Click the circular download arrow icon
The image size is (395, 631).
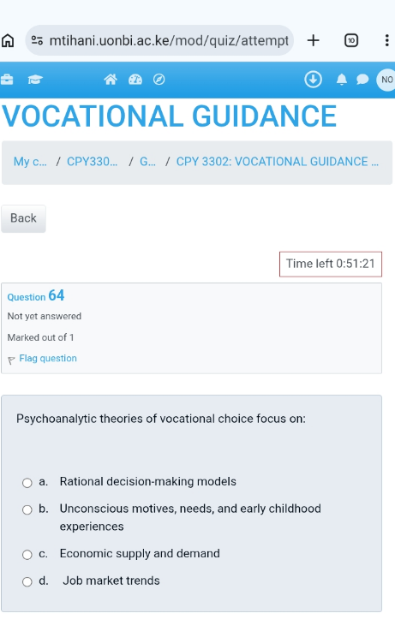[x=314, y=80]
